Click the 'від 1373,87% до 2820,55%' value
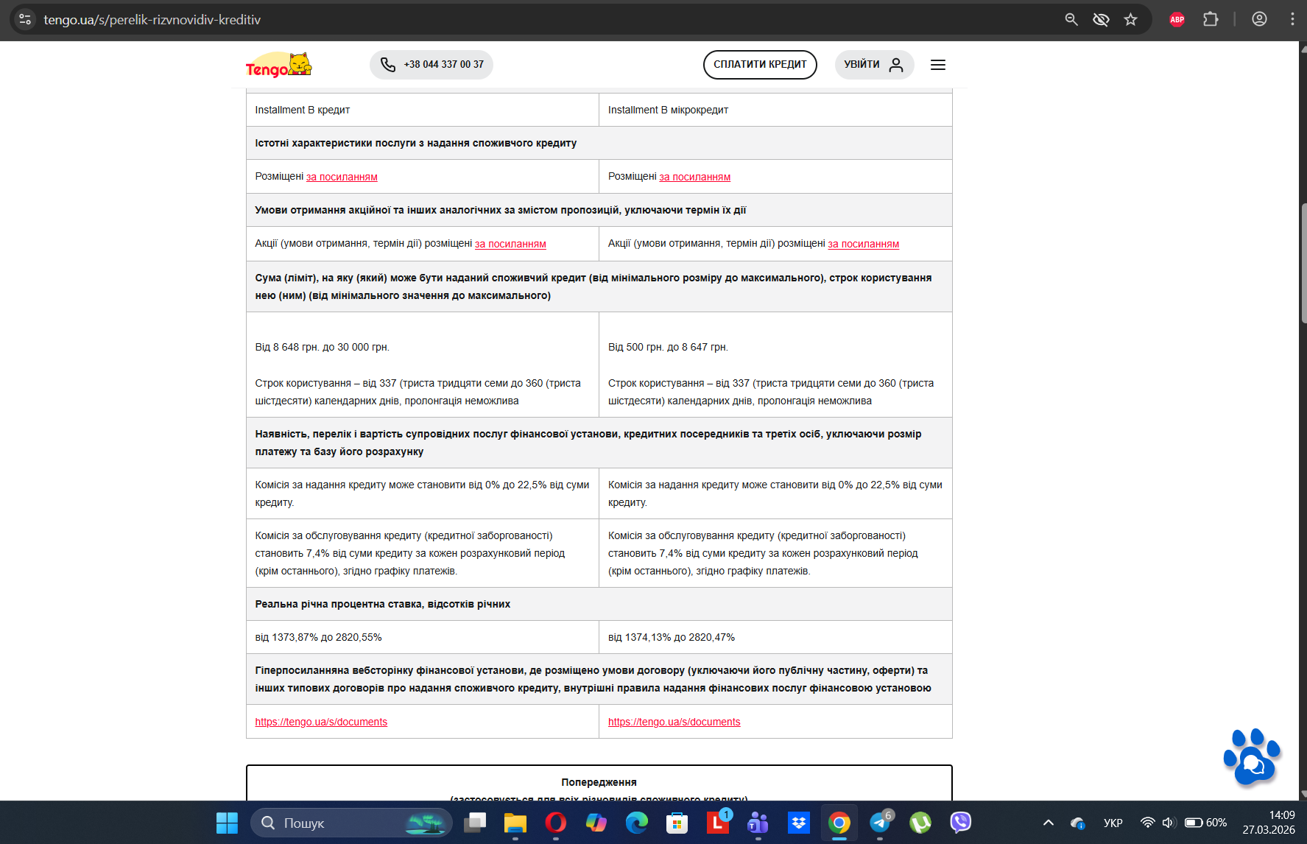The width and height of the screenshot is (1307, 844). point(319,637)
